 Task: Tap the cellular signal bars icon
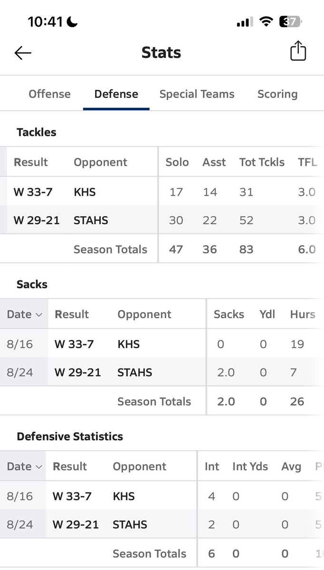click(x=245, y=22)
